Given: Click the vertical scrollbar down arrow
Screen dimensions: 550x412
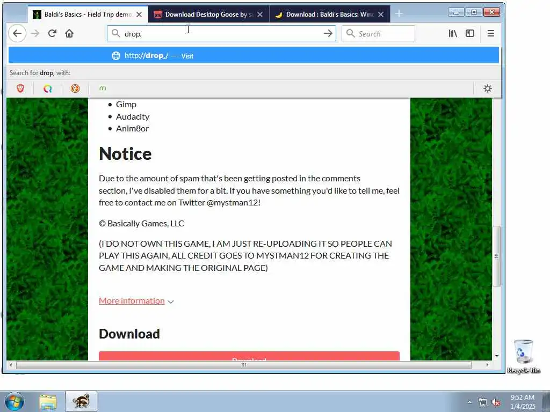Looking at the screenshot, I should (x=496, y=356).
